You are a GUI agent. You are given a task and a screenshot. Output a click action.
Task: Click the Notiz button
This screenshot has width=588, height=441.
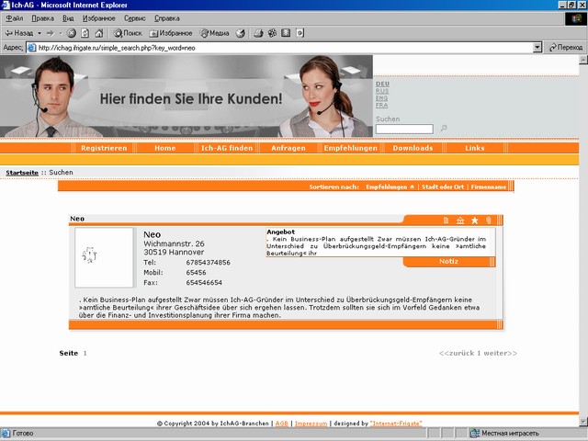click(449, 261)
